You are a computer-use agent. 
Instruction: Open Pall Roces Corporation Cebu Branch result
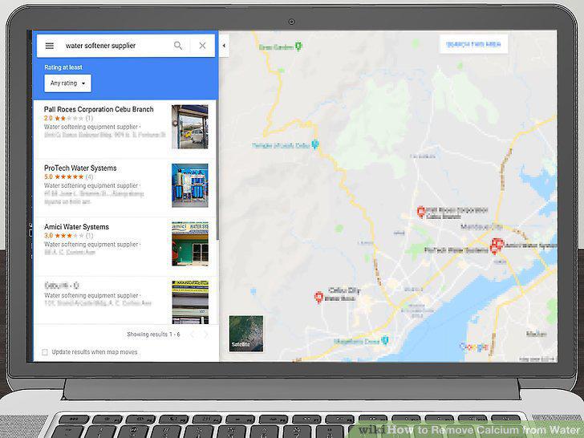125,128
